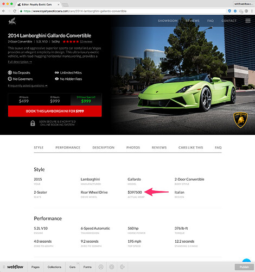255x272 pixels.
Task: Open a new browser tab
Action: pyautogui.click(x=65, y=5)
